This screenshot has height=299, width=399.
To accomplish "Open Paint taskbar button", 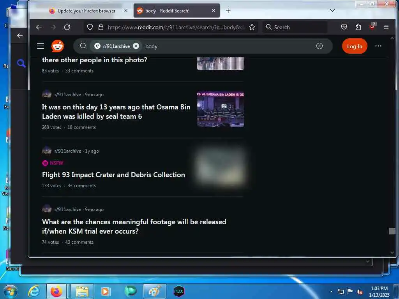I will tap(154, 291).
